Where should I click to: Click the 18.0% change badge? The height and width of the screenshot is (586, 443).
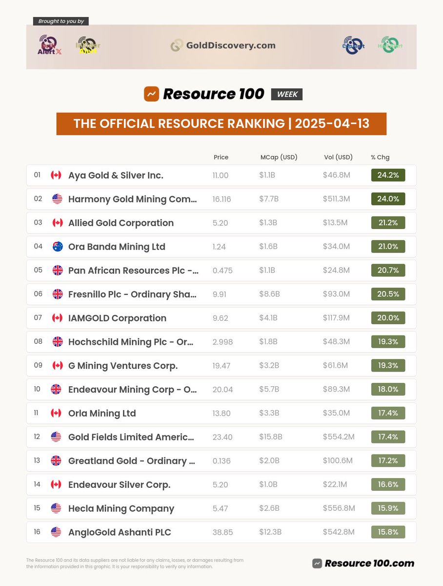click(388, 389)
